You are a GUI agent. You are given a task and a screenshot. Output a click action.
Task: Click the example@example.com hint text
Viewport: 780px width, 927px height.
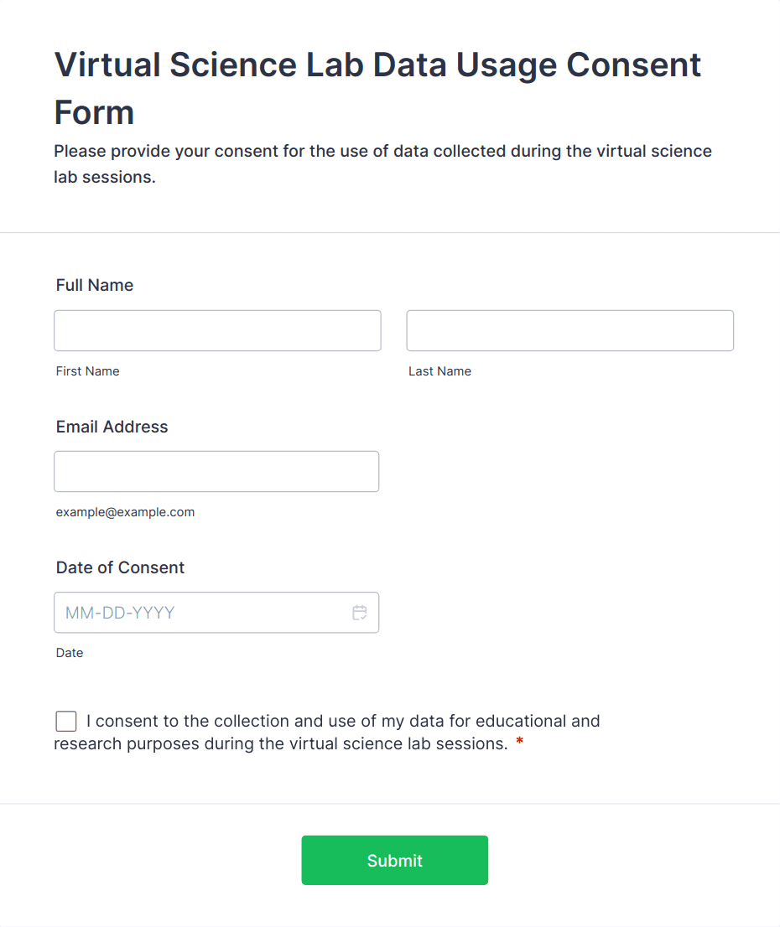[125, 512]
